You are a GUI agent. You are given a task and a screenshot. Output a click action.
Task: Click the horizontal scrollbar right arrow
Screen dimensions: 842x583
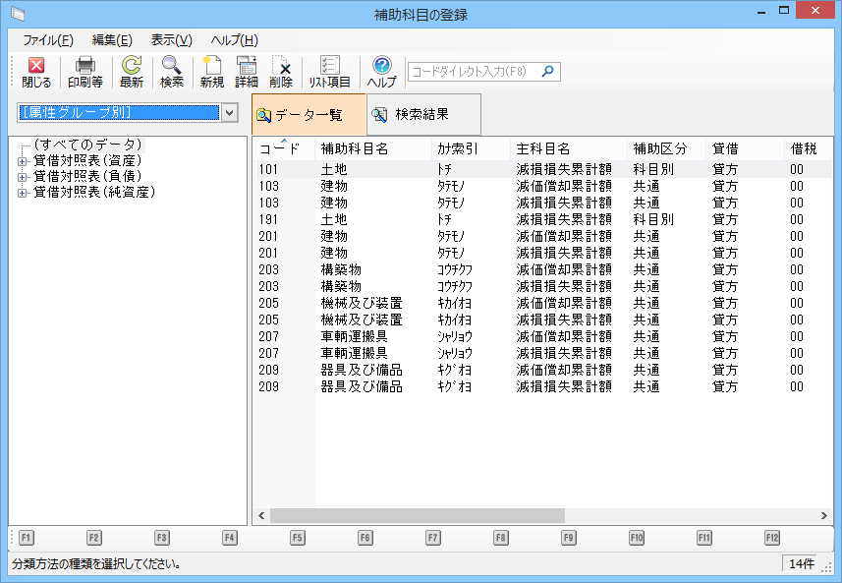click(x=824, y=515)
